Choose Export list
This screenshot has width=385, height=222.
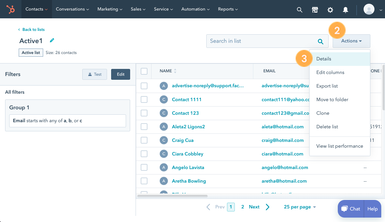coord(340,86)
